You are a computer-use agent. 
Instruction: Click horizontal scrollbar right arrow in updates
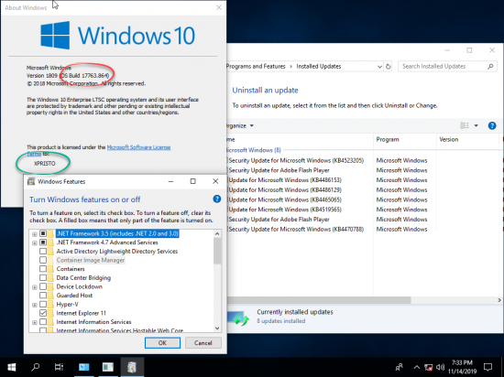[x=499, y=300]
